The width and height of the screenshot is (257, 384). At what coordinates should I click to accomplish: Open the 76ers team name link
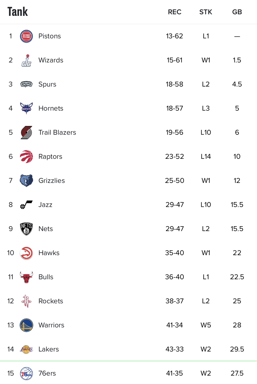(47, 373)
